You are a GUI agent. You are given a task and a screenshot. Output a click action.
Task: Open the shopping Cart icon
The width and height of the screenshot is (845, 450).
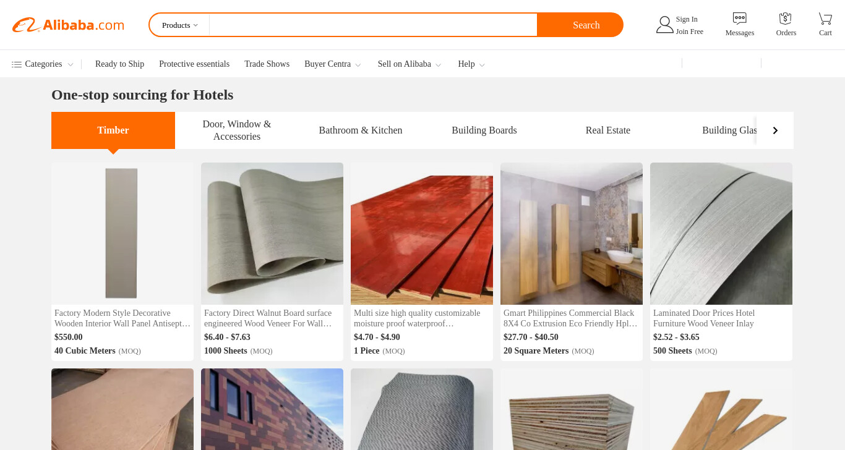[825, 19]
